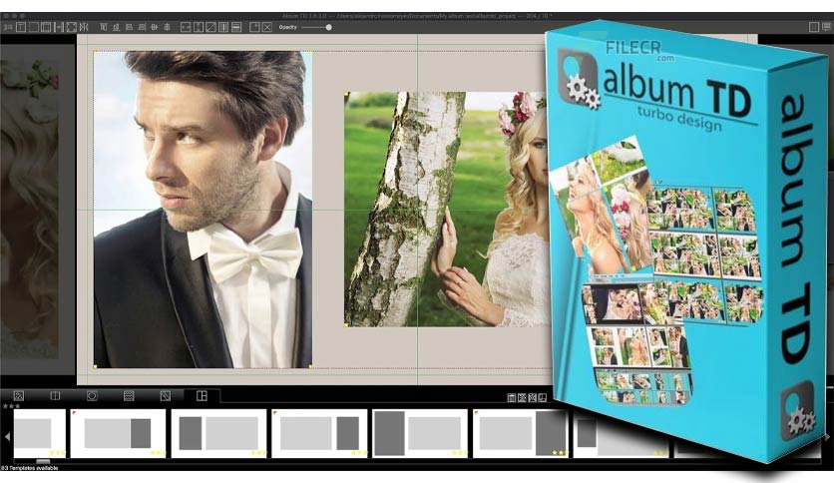Viewport: 834px width, 483px height.
Task: Click the first panel icon at top-right corner
Action: 813,27
